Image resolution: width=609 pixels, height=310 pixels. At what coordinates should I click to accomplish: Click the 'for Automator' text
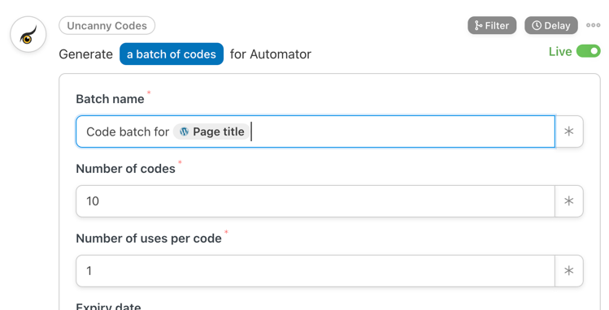pos(270,54)
